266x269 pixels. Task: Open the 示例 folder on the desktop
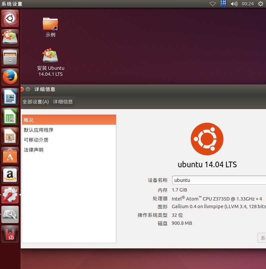50,28
